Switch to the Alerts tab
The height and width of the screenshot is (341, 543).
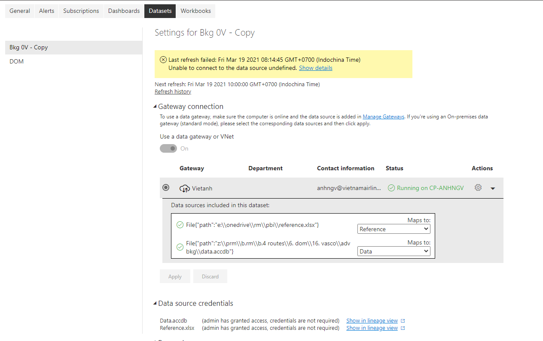(x=47, y=11)
